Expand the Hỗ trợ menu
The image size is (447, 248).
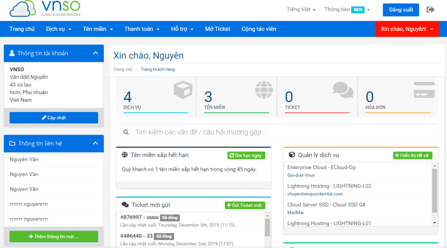click(x=182, y=29)
